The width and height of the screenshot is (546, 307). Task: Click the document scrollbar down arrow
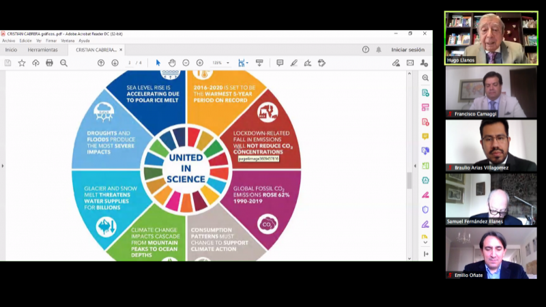[x=409, y=259]
